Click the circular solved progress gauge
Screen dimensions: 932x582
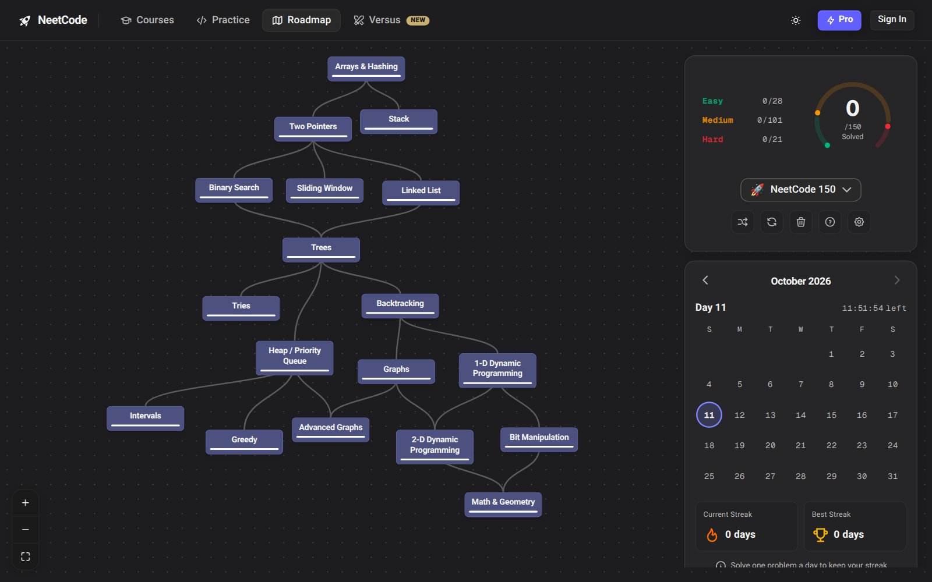tap(852, 116)
